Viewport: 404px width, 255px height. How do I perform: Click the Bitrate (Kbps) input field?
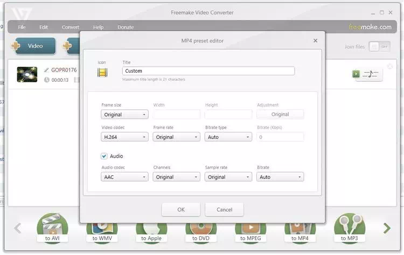(280, 137)
